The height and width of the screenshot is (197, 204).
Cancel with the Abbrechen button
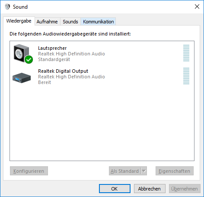150,188
